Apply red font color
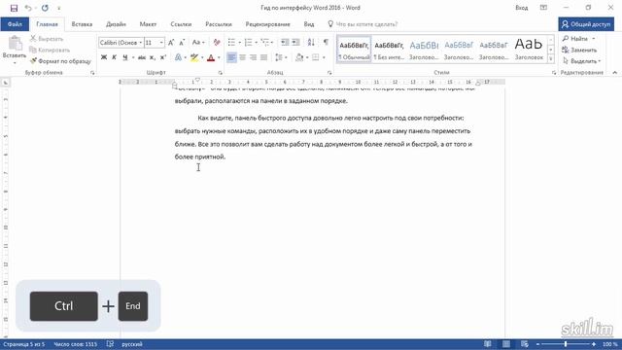This screenshot has width=622, height=350. pos(211,57)
